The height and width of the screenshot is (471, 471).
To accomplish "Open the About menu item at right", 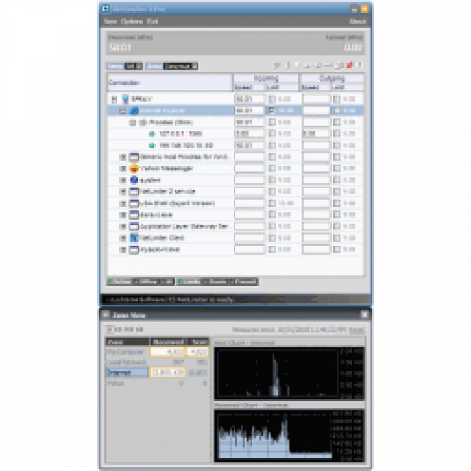I will [358, 21].
